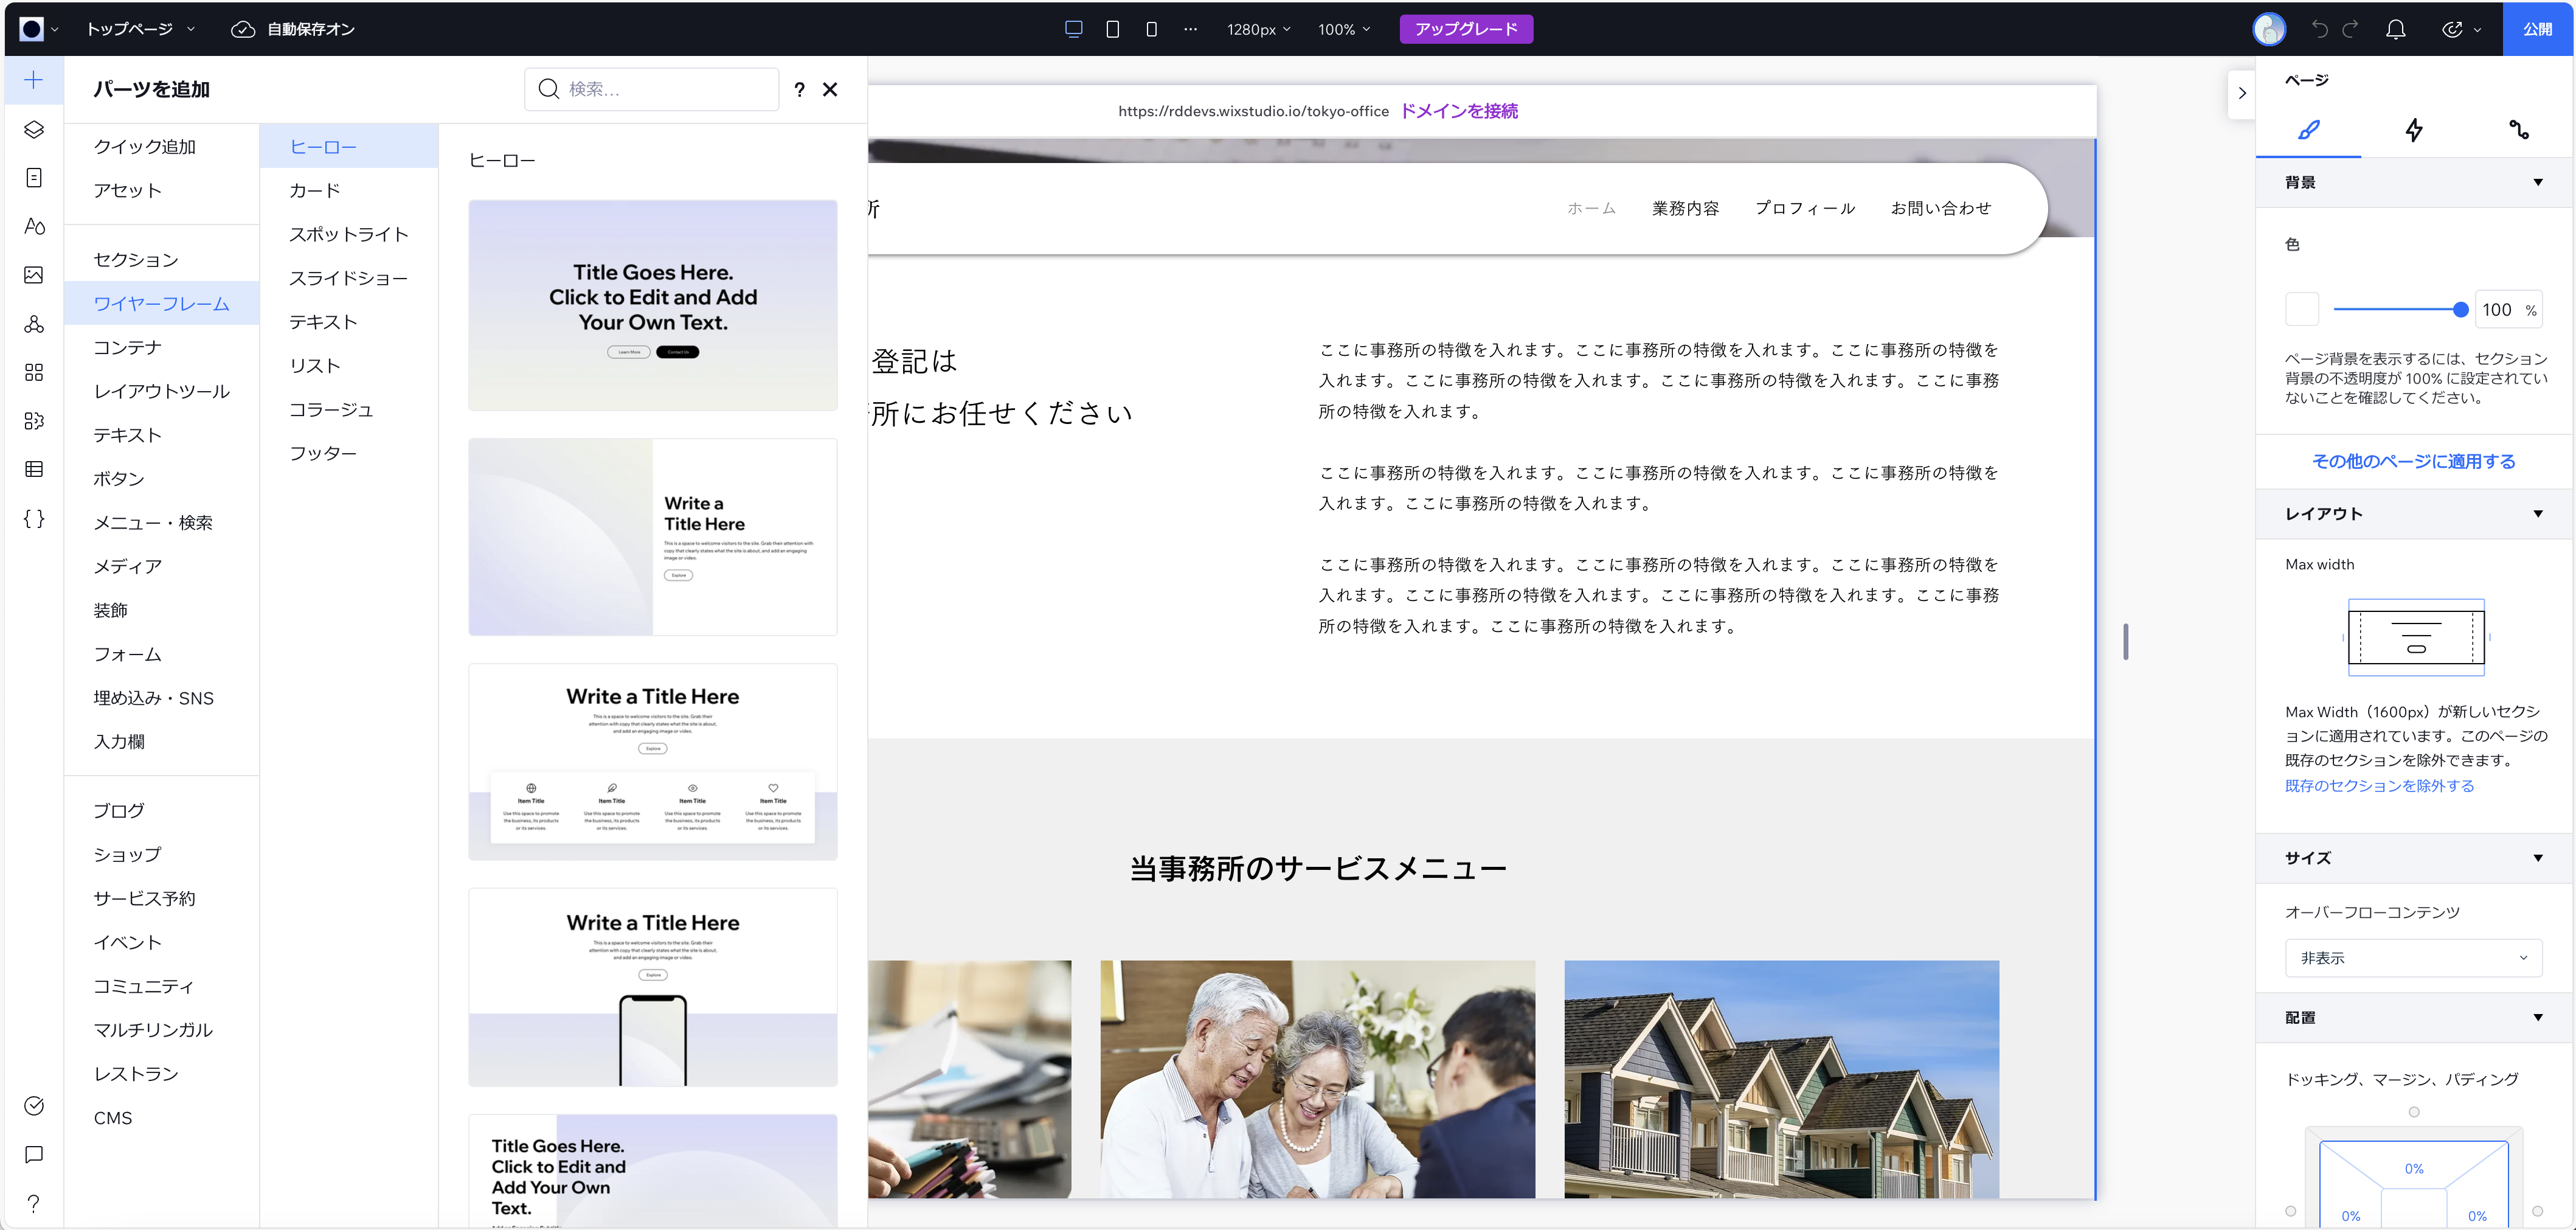Click the Undo arrow

coord(2320,29)
